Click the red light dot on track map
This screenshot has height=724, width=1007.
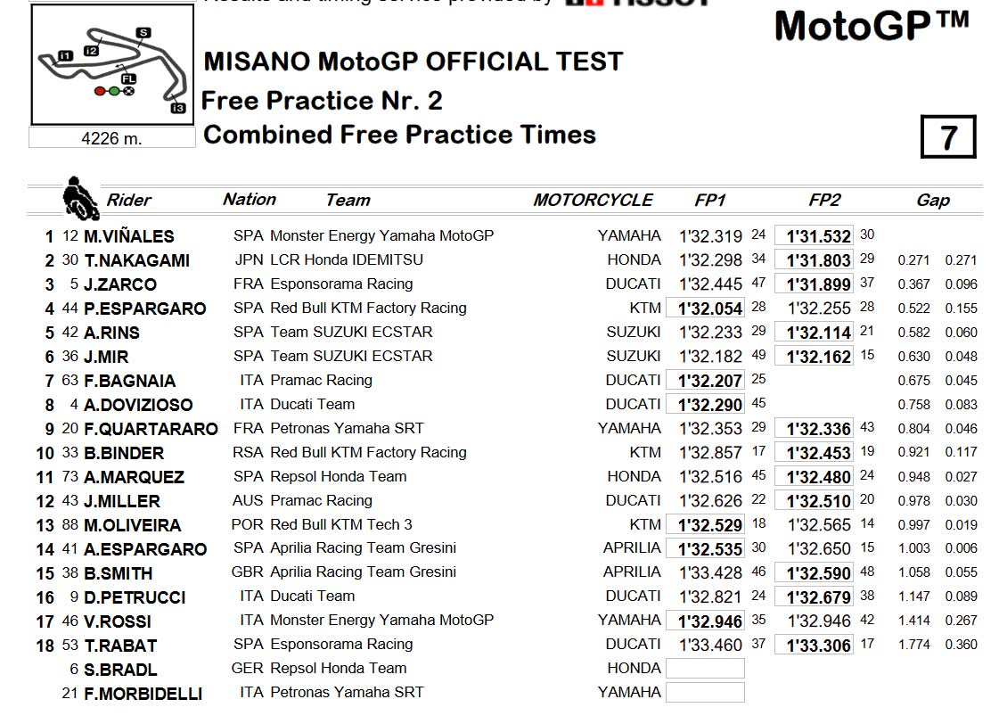coord(100,91)
